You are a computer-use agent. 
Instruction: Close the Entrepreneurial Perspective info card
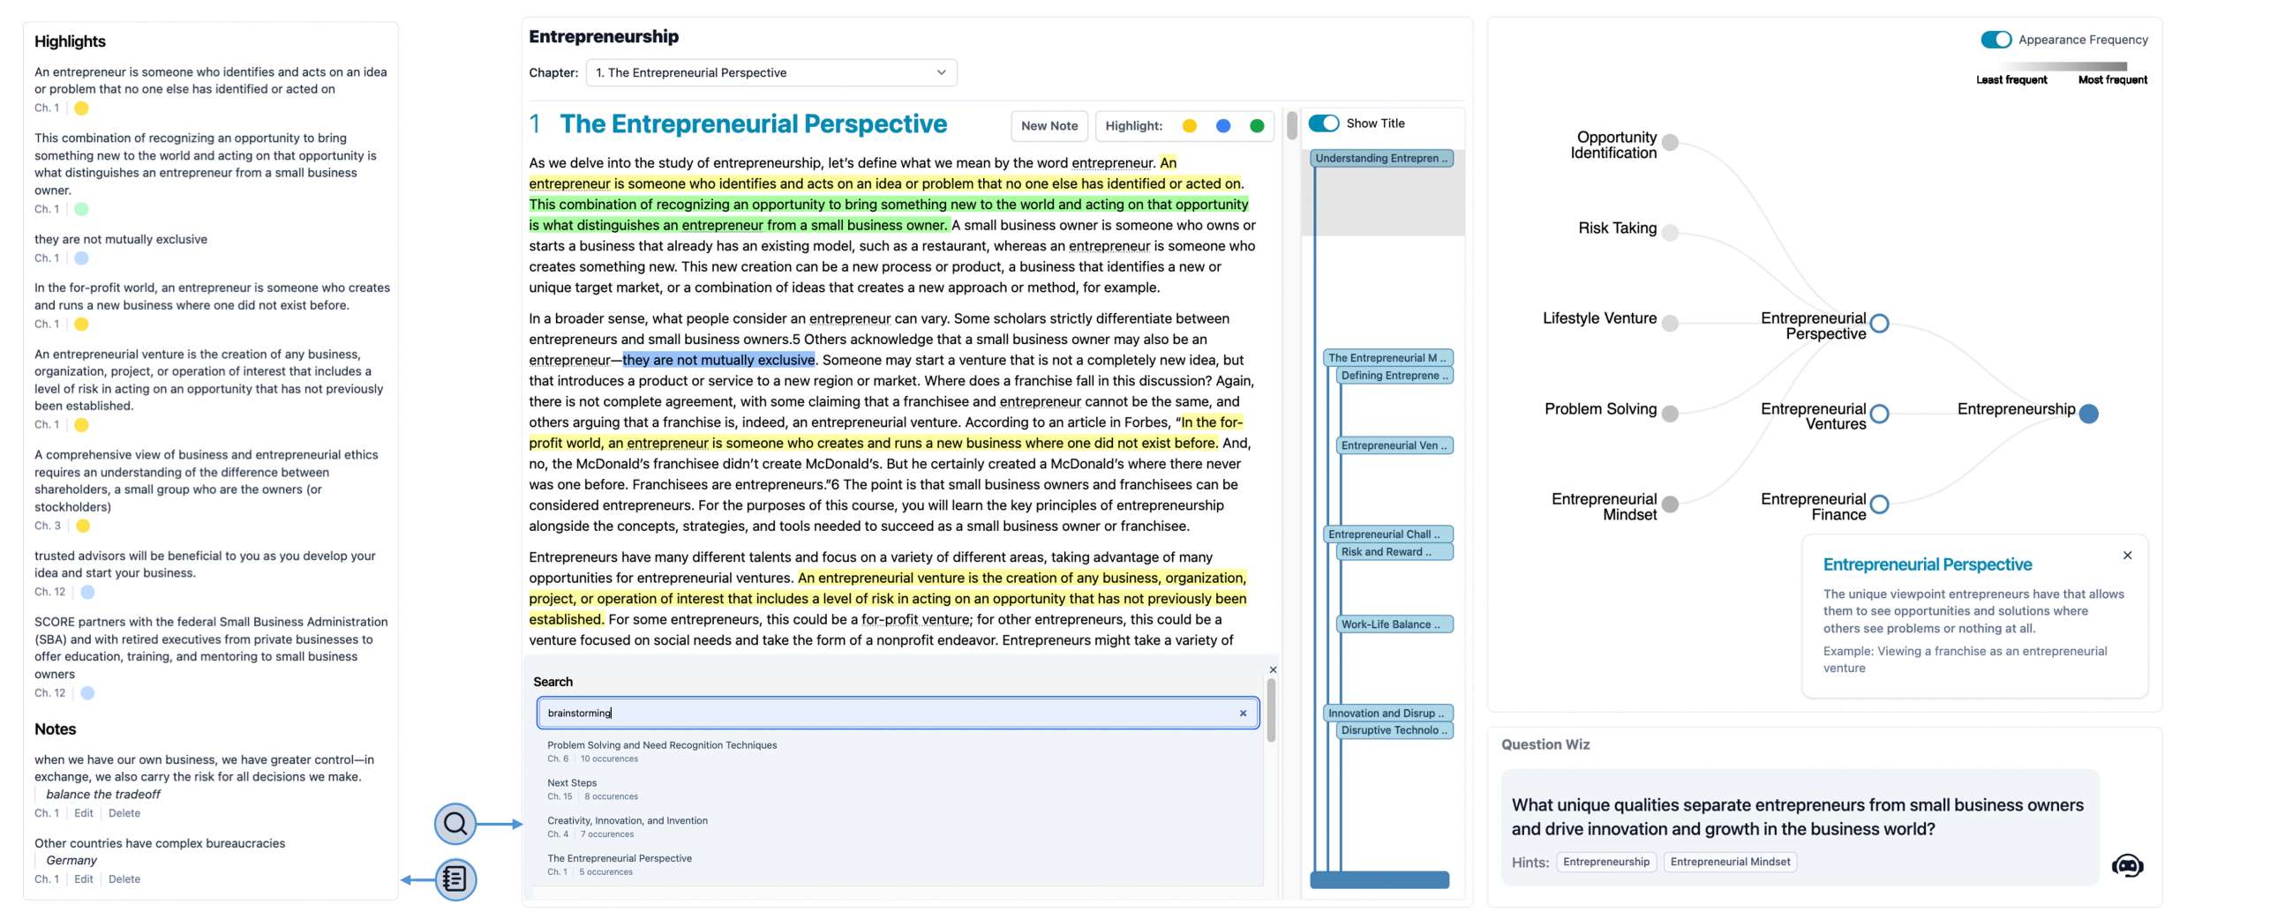click(x=2127, y=555)
